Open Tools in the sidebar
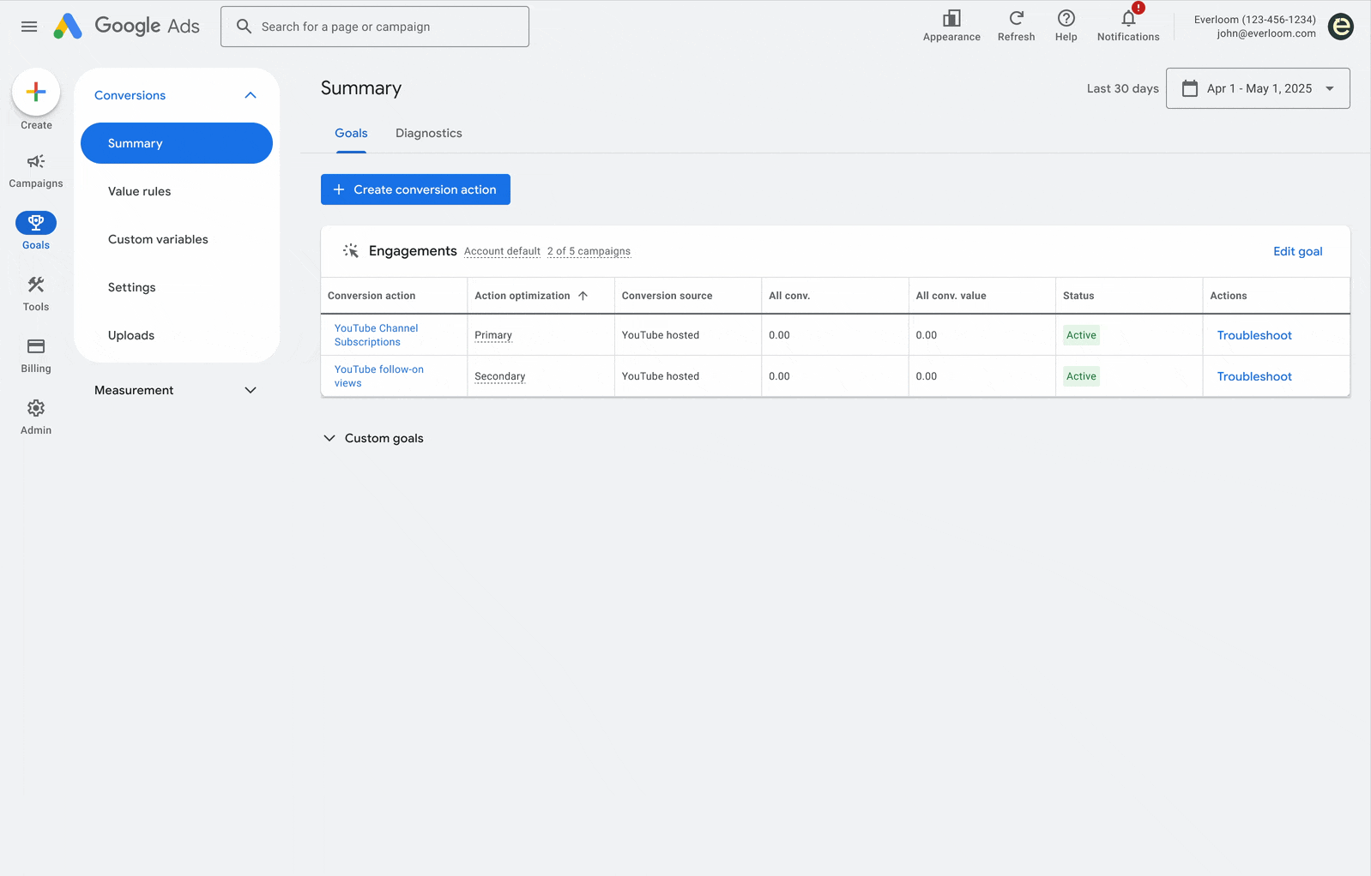 (36, 294)
